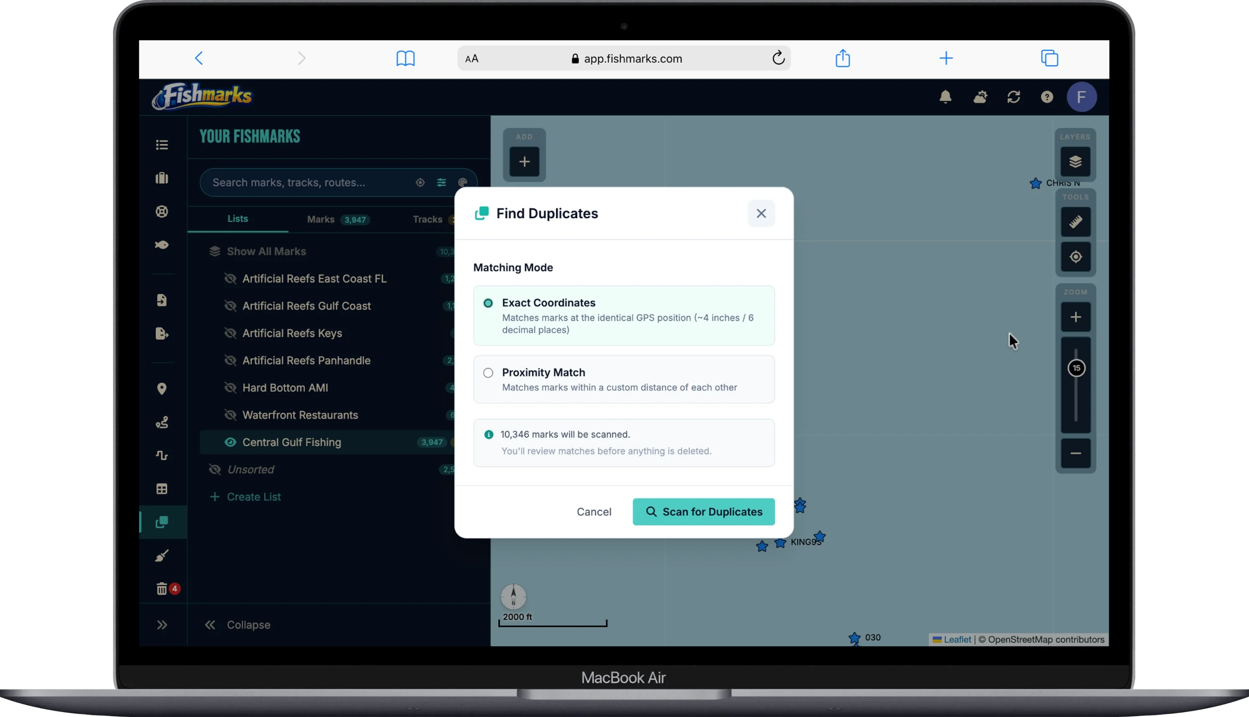Image resolution: width=1249 pixels, height=717 pixels.
Task: Toggle visibility of Artificial Reefs Keys
Action: pos(230,333)
